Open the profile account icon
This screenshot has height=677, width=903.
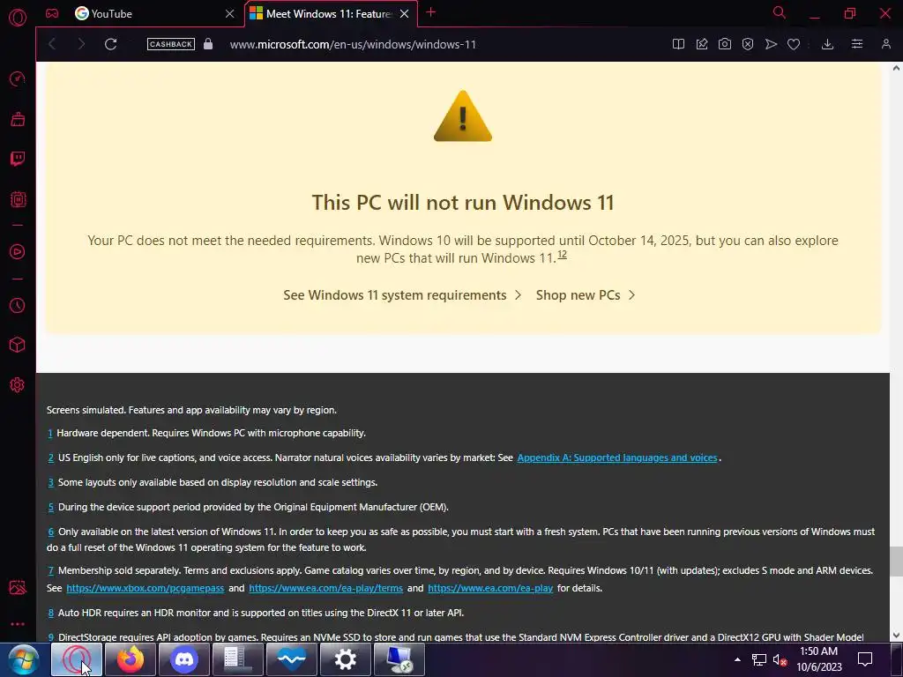[885, 44]
